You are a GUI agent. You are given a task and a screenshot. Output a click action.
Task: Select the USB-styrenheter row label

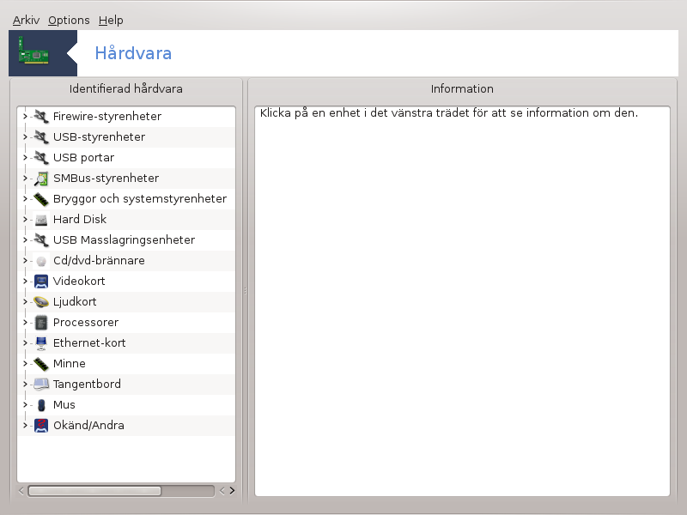(x=99, y=137)
